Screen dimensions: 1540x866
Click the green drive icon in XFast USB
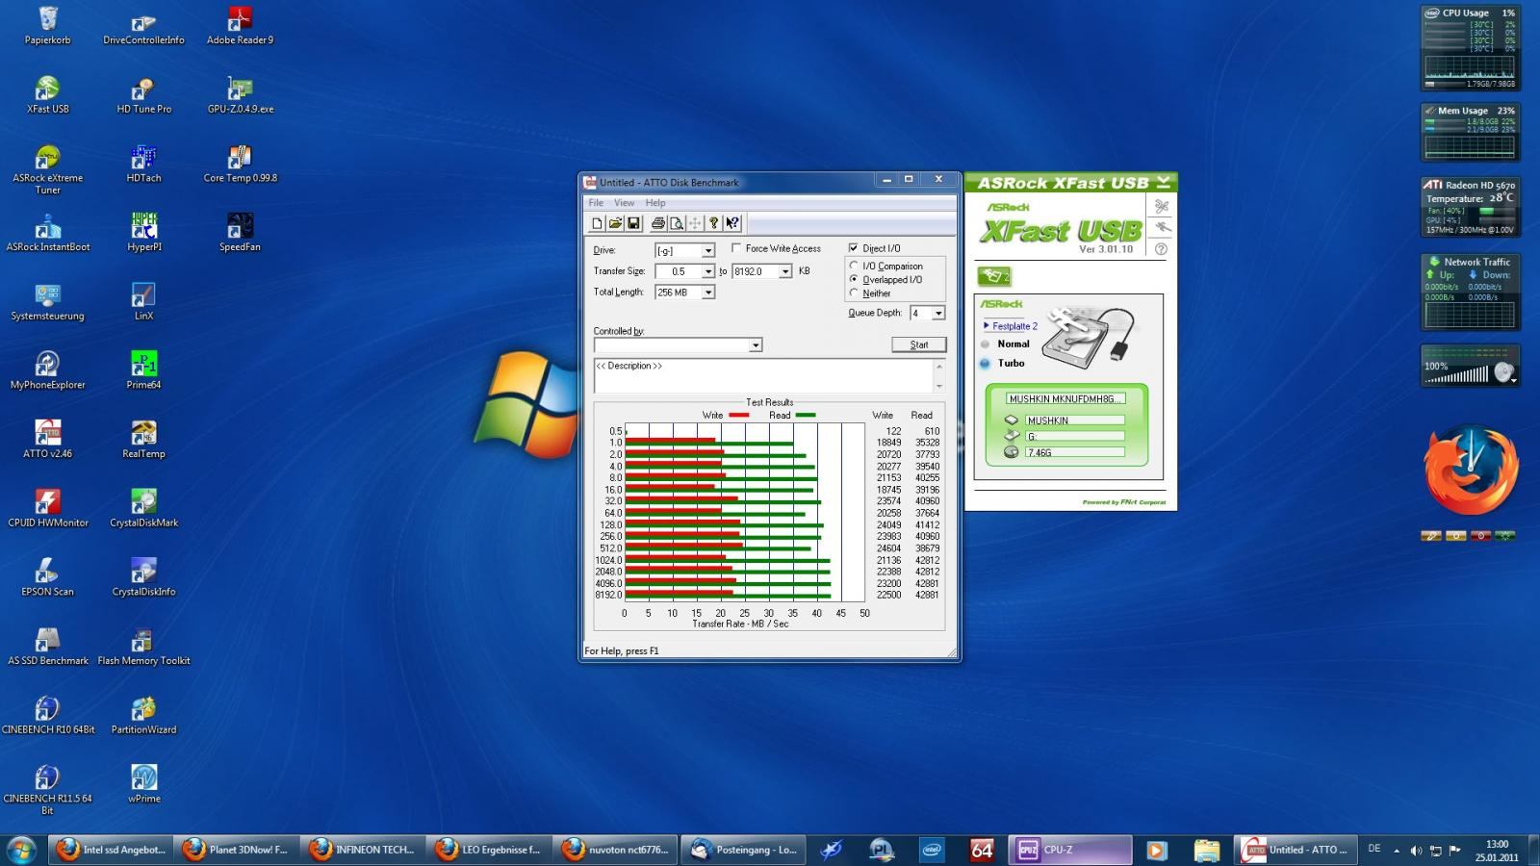994,276
